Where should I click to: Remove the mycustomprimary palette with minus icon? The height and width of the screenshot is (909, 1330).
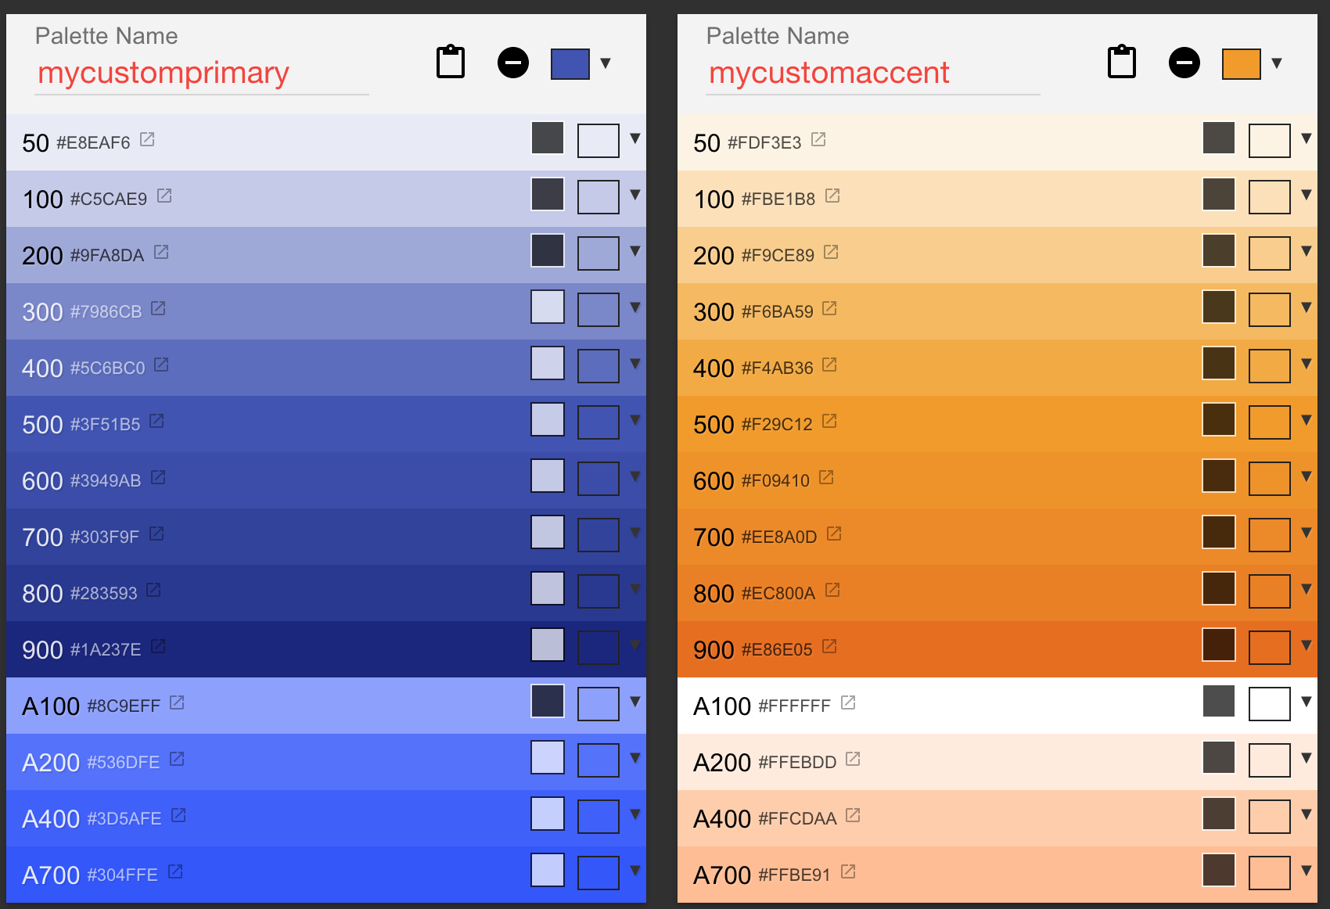pos(513,63)
